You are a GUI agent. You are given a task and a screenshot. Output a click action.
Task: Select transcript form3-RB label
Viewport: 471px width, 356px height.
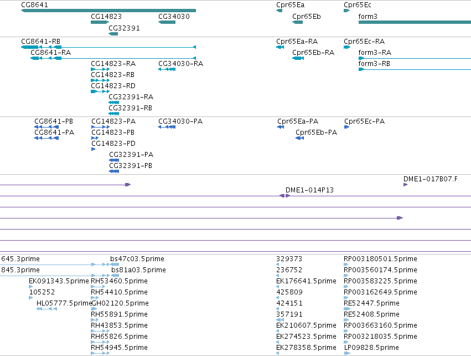coord(374,64)
